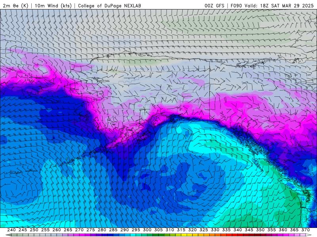
Task: Select the 'College of DuPage NEXLAB' text
Action: [109, 6]
